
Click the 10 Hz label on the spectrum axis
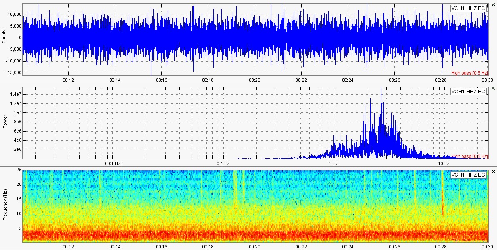pos(444,163)
